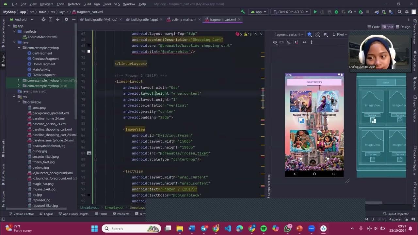This screenshot has height=235, width=418.
Task: Open the app run configuration dropdown
Action: tap(258, 12)
